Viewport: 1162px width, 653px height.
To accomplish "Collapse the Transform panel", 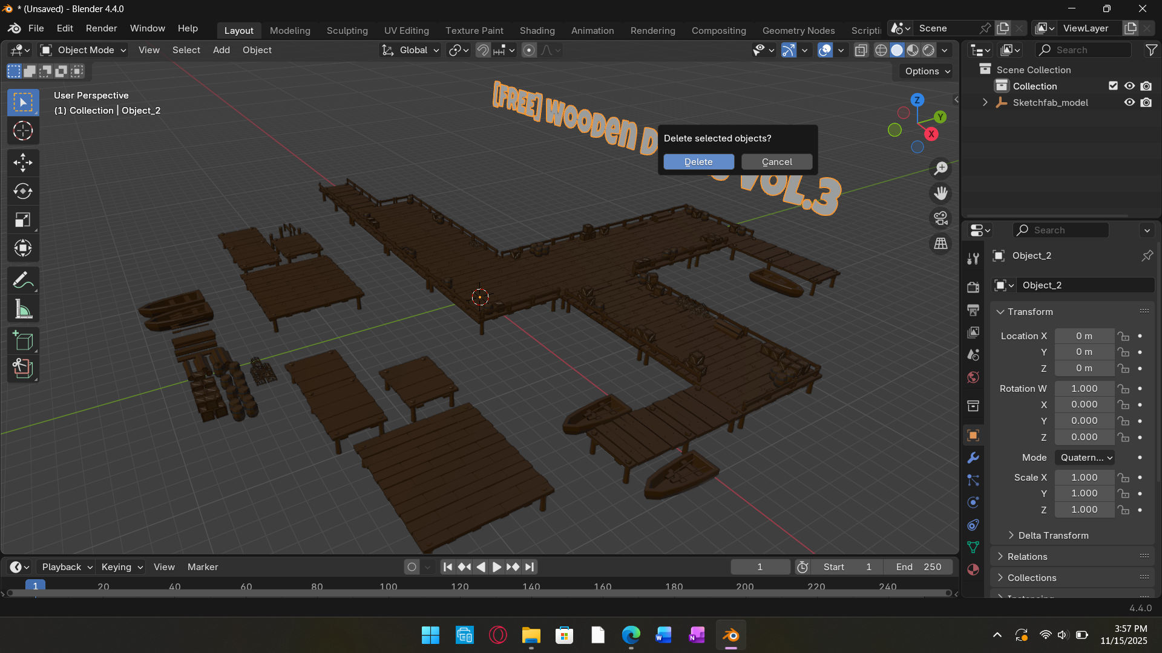I will click(x=1000, y=312).
